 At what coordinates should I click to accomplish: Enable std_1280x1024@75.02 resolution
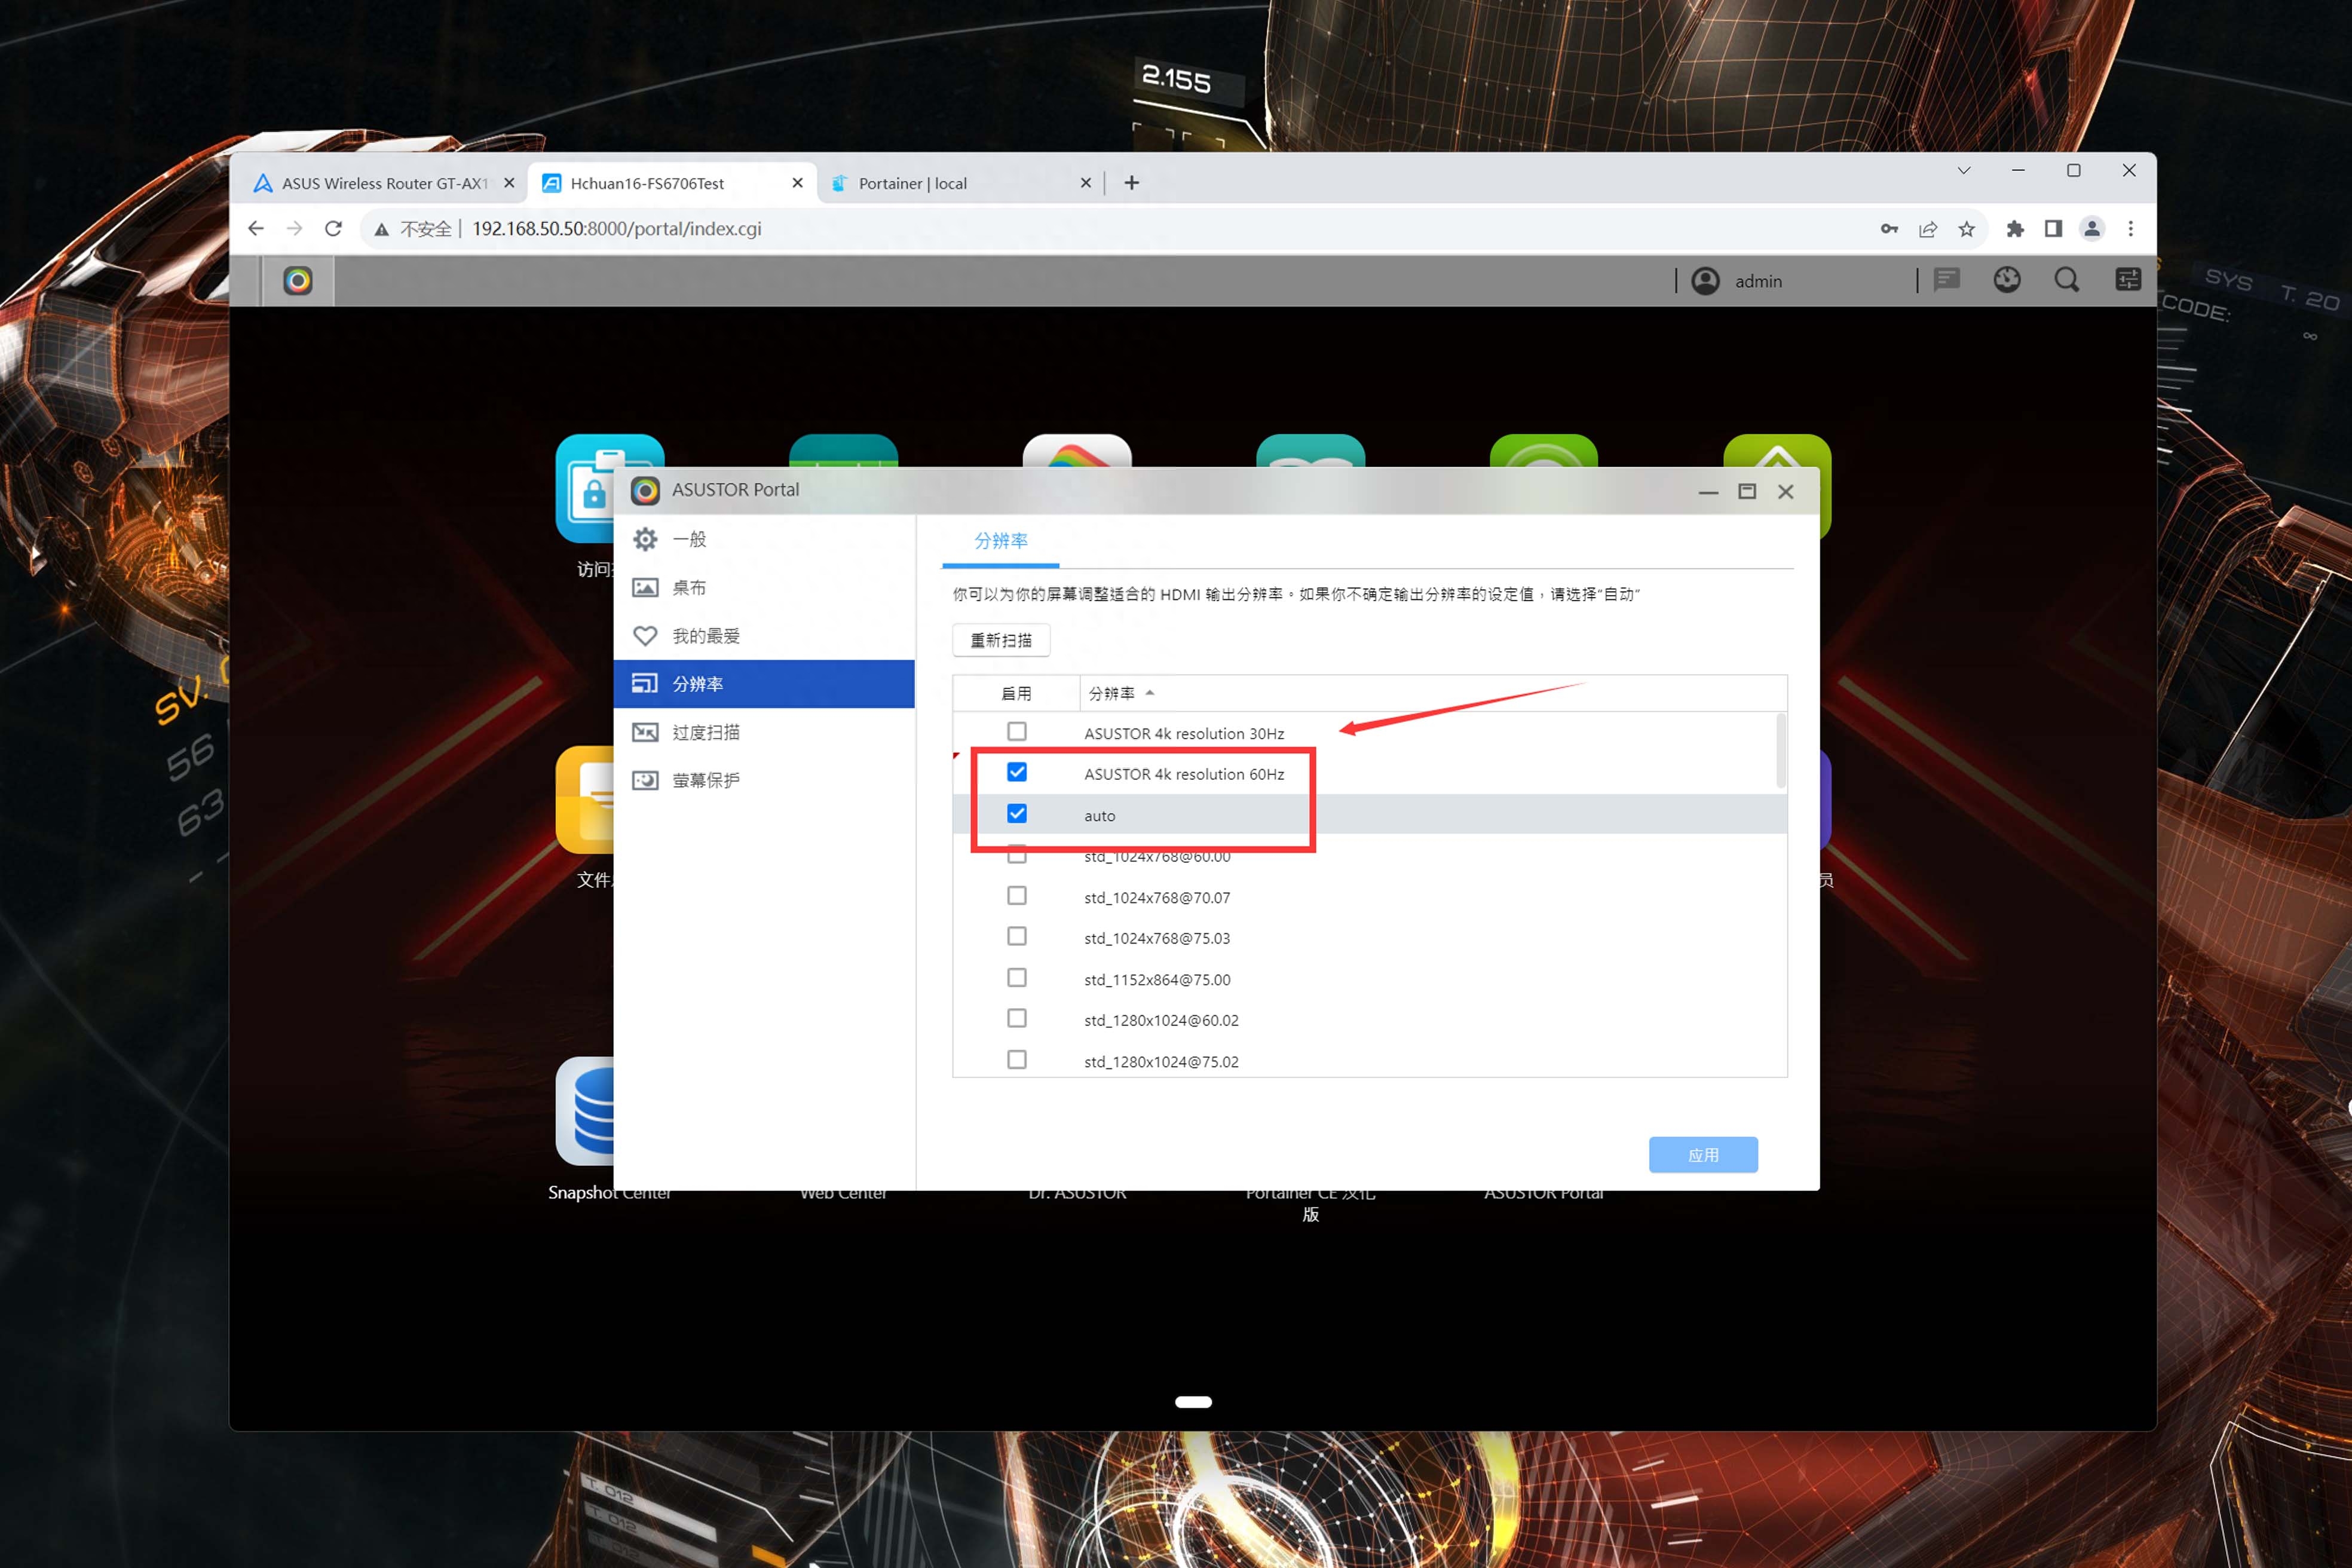coord(1017,1060)
